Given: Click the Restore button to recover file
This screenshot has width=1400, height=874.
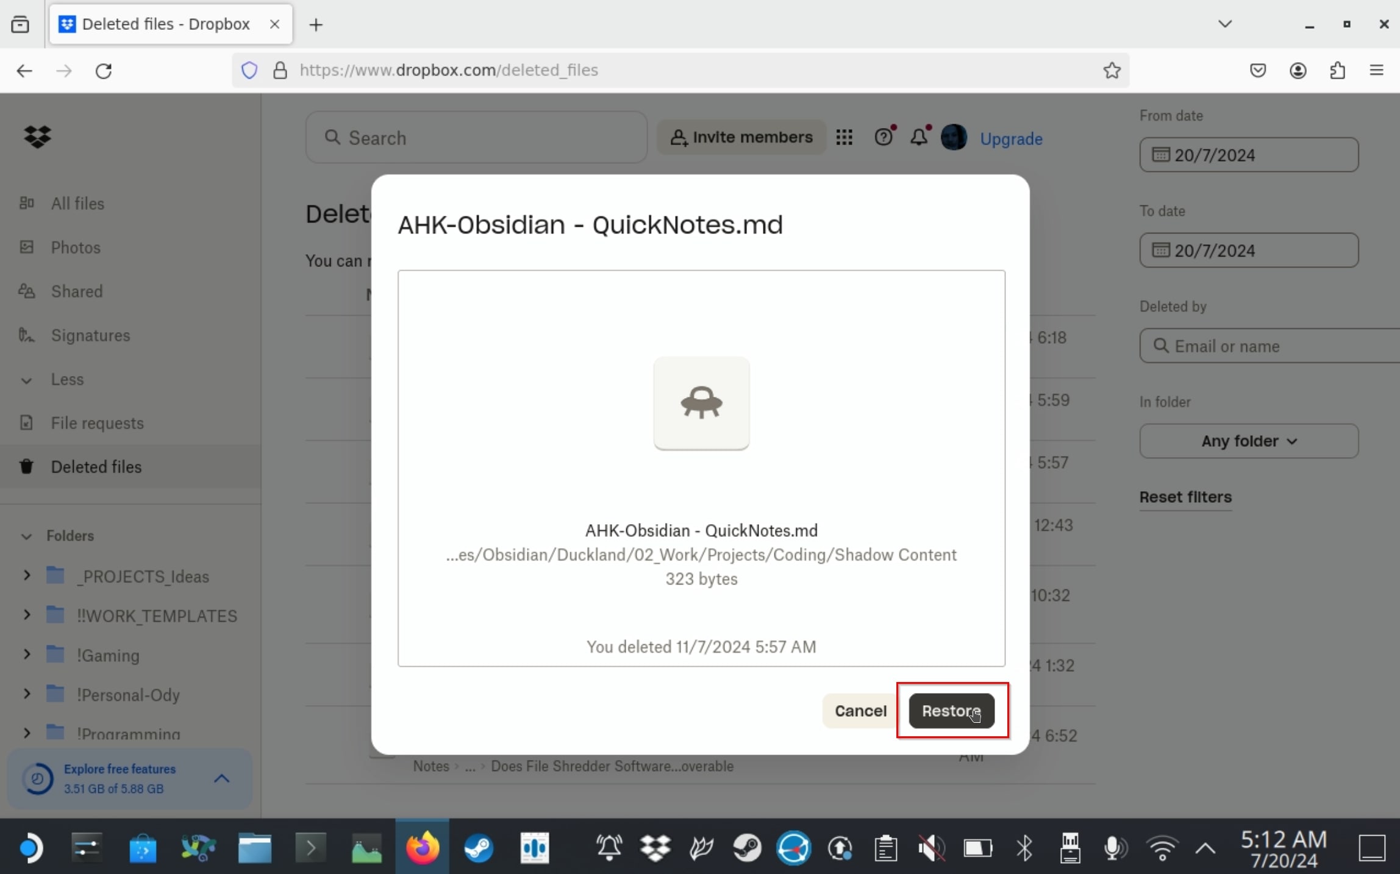Looking at the screenshot, I should click(951, 711).
